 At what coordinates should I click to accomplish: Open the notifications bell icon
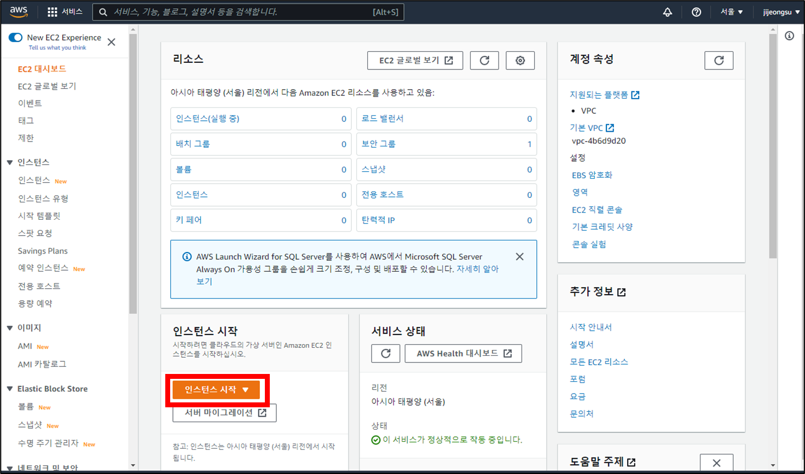click(x=667, y=12)
